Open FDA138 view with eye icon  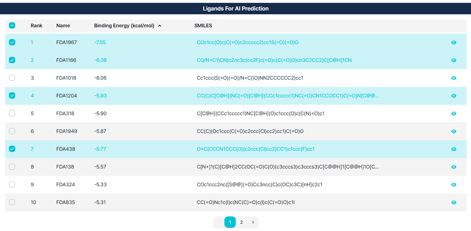tap(454, 167)
